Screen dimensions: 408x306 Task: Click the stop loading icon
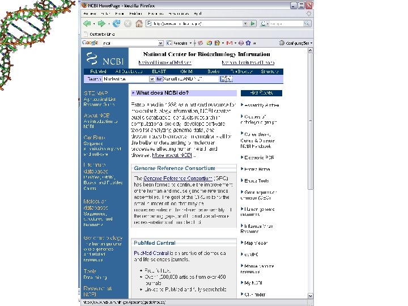127,24
